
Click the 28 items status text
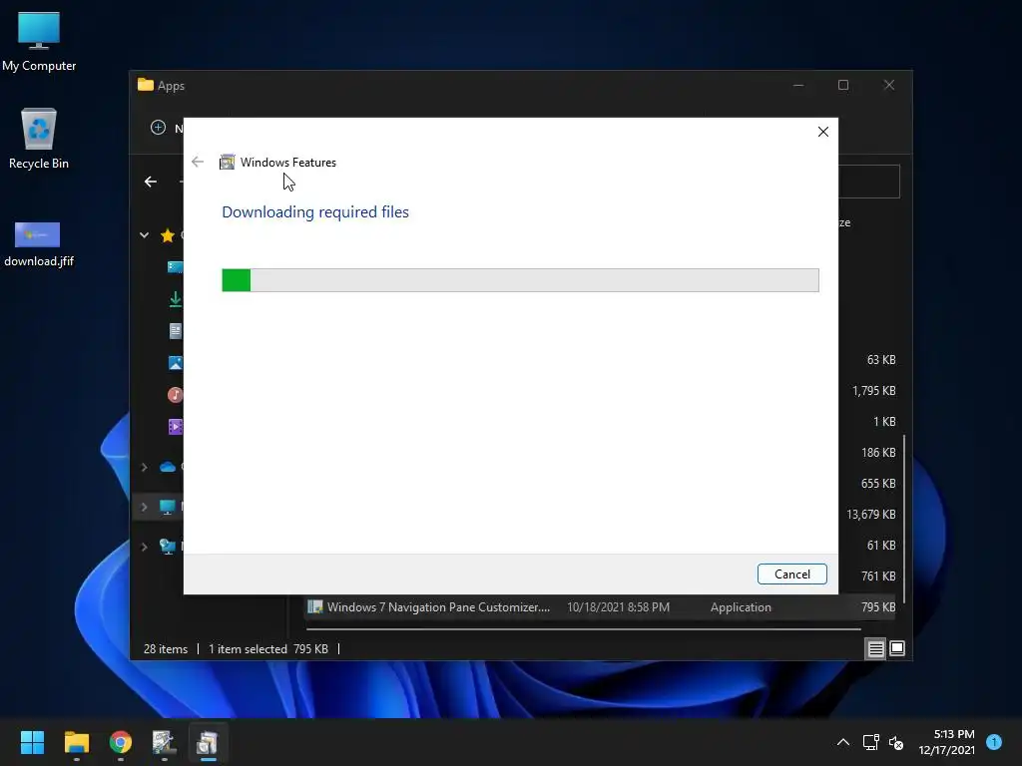coord(165,648)
